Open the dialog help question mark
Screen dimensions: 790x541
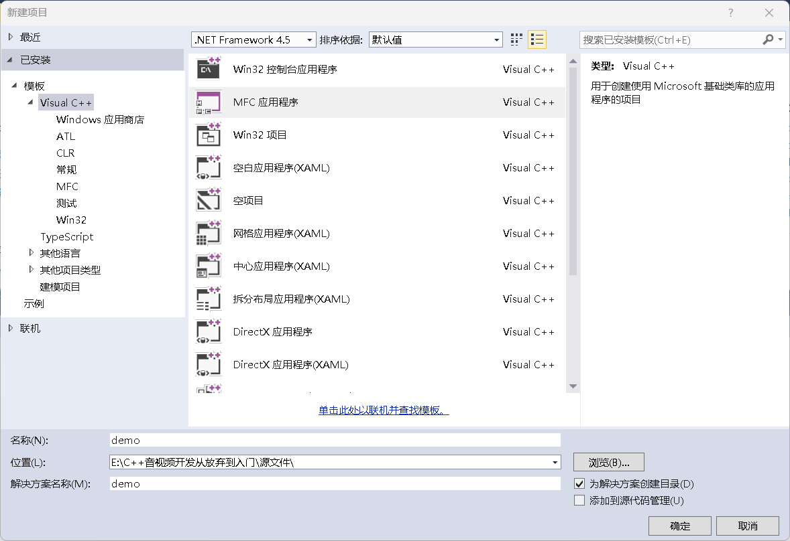[730, 13]
